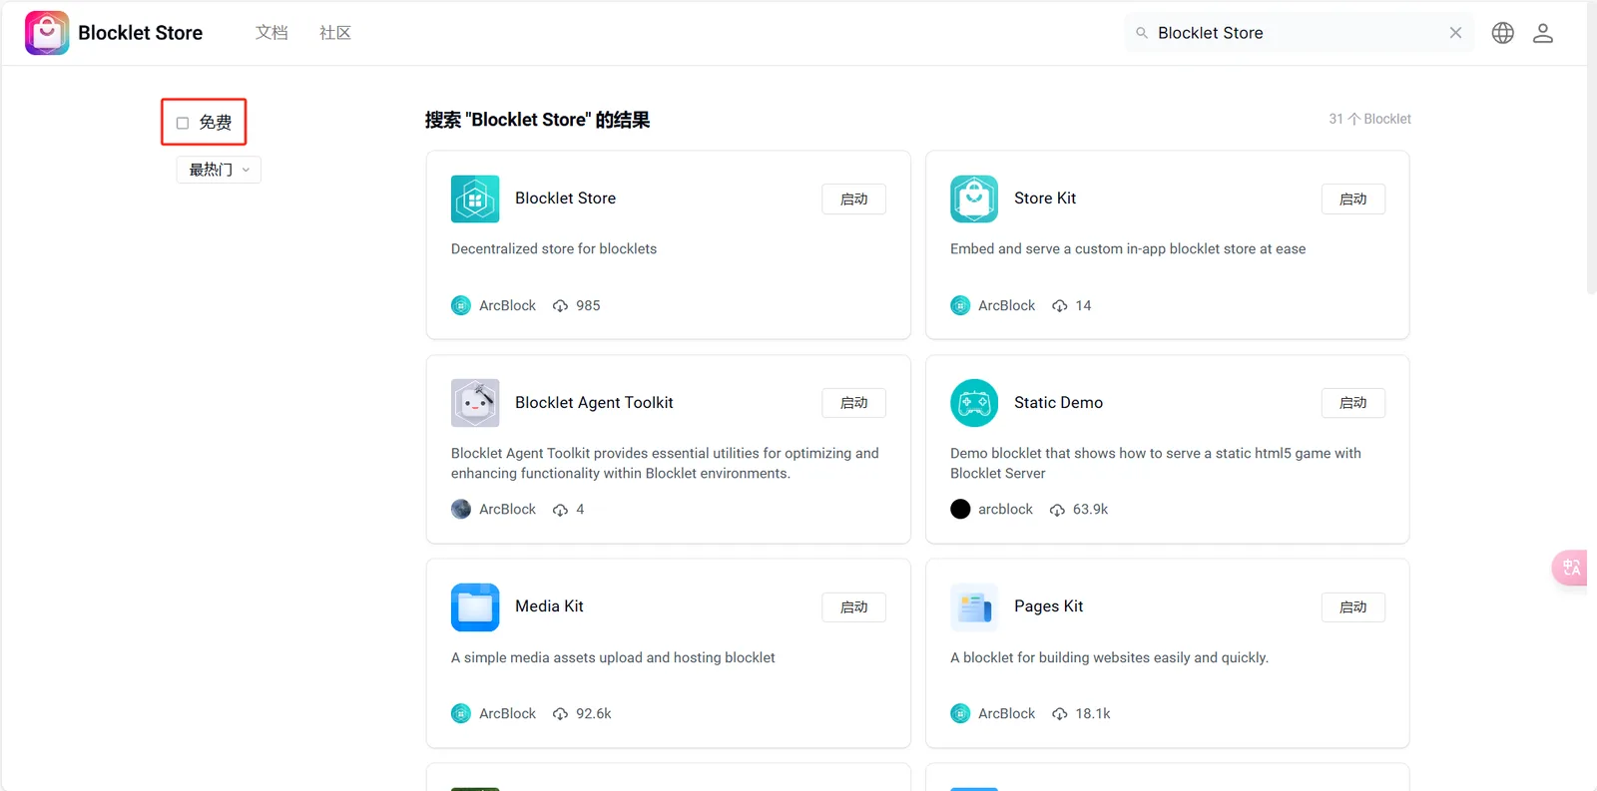Click arcblock black avatar on Static Demo
The width and height of the screenshot is (1597, 791).
pyautogui.click(x=960, y=509)
